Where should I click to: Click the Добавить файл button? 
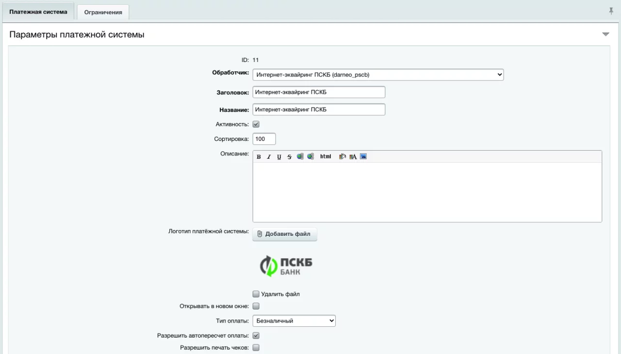coord(284,234)
